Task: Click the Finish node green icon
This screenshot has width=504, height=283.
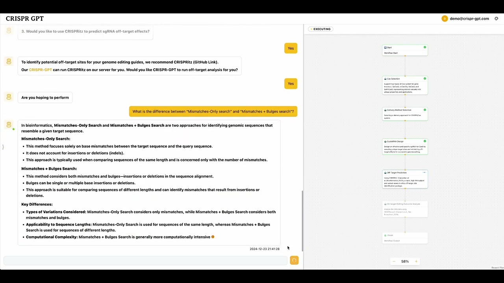Action: point(385,235)
